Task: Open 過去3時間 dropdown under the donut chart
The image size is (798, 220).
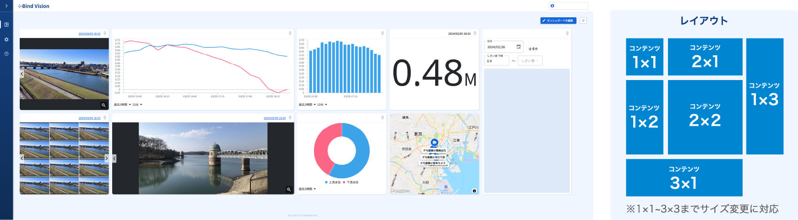Action: coord(307,189)
